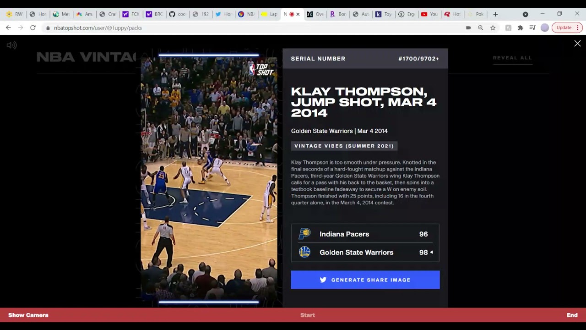Click the padlock site info icon
586x330 pixels.
click(48, 28)
